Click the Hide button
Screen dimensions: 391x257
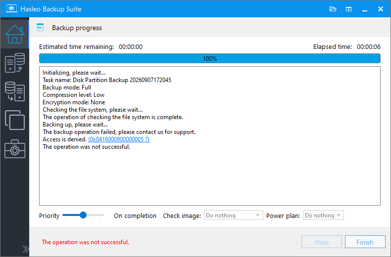tap(321, 242)
